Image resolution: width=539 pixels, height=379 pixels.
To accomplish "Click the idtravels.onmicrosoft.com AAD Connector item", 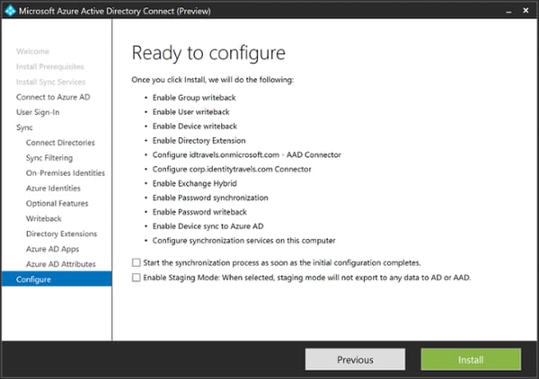I will pyautogui.click(x=247, y=155).
